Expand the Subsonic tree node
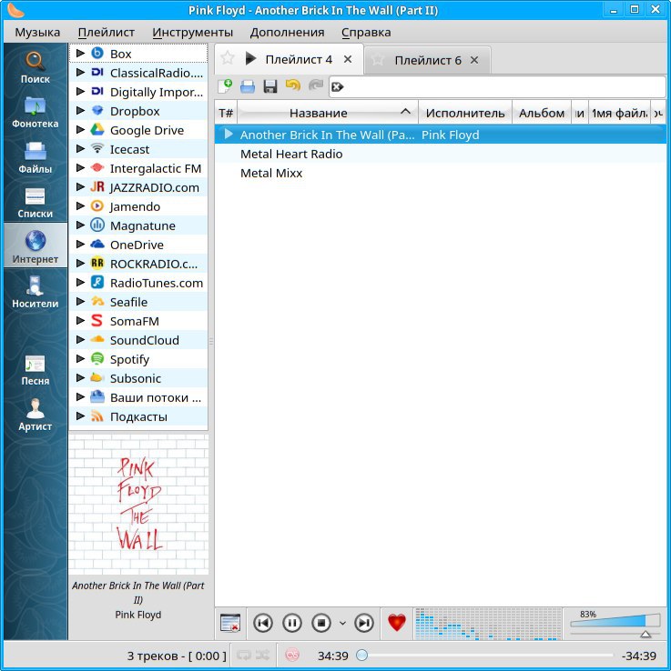Screen dimensions: 671x671 [x=80, y=377]
